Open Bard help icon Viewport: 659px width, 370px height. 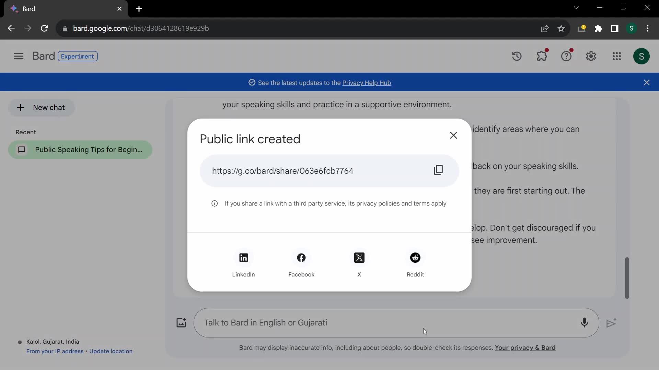[x=566, y=56]
